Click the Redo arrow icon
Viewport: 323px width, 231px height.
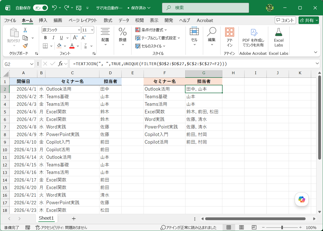pos(67,8)
